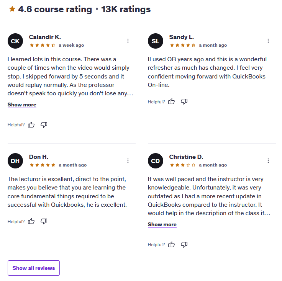Screen dimensions: 282x281
Task: Click the CD avatar of Christine D.
Action: (156, 161)
